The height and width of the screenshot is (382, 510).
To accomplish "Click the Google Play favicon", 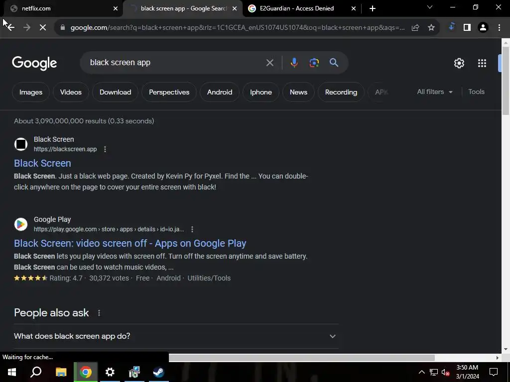I will [21, 224].
